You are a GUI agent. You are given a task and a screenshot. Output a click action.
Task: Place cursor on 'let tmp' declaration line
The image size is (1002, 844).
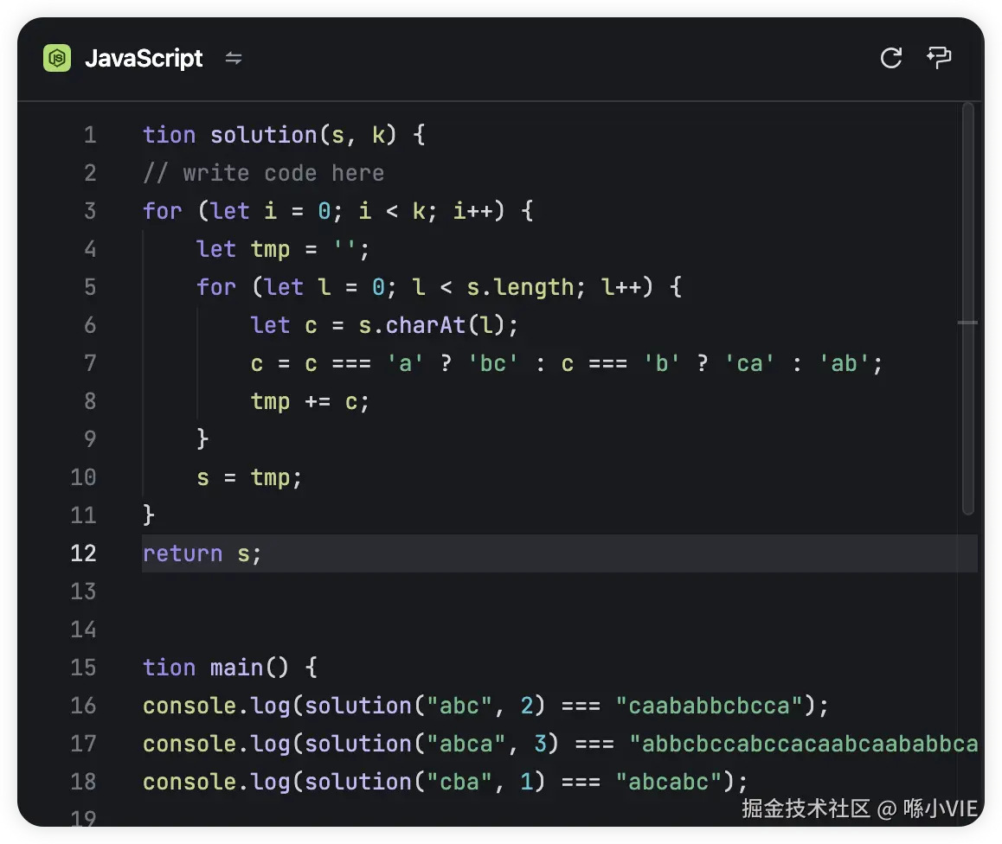[282, 249]
